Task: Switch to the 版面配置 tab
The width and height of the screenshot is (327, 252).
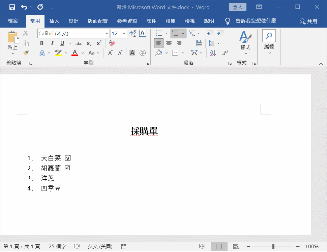Action: (x=98, y=21)
